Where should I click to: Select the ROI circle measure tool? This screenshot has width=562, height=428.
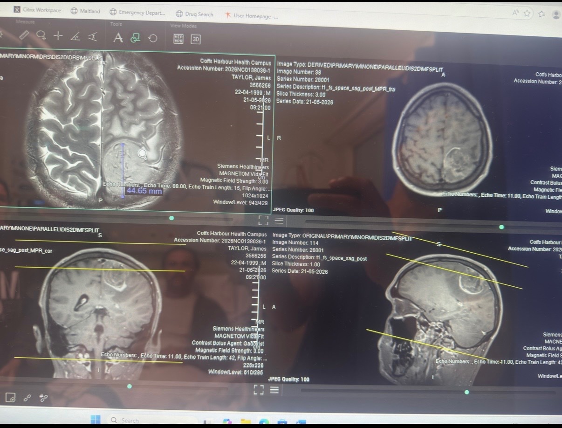coord(41,36)
